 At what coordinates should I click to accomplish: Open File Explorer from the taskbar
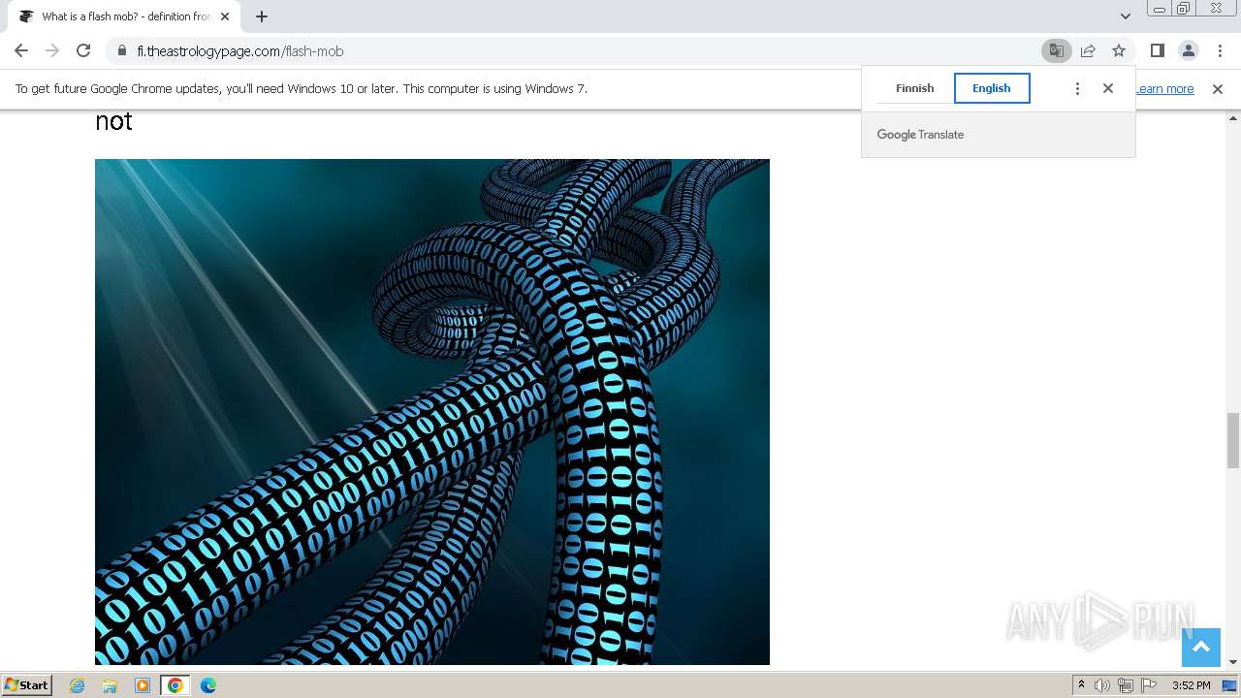[110, 685]
